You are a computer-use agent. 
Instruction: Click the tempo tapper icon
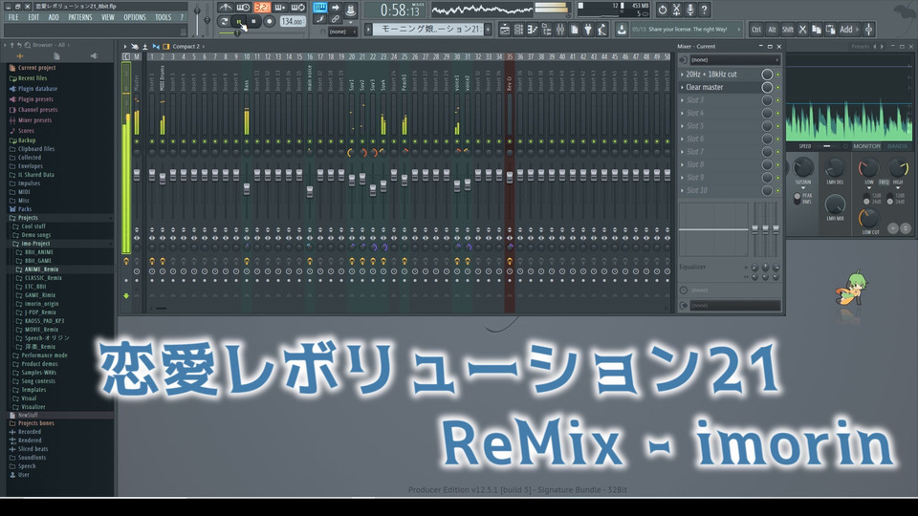click(x=601, y=30)
